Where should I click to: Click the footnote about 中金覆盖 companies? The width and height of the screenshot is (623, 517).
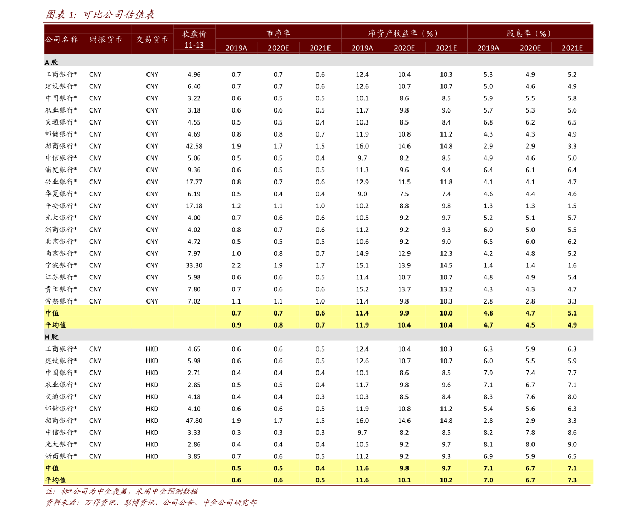click(121, 492)
